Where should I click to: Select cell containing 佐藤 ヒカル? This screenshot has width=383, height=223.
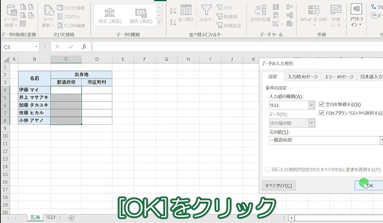(x=34, y=113)
